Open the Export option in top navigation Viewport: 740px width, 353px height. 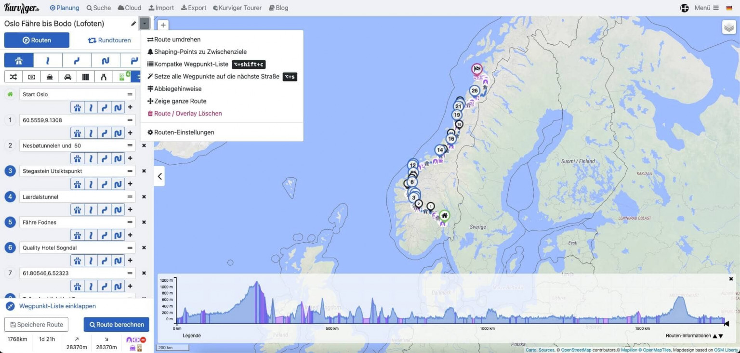coord(194,8)
